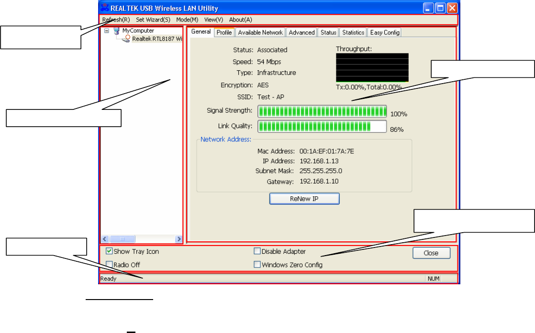Click the Speed value 54 Mbps
The height and width of the screenshot is (333, 535).
pyautogui.click(x=269, y=62)
